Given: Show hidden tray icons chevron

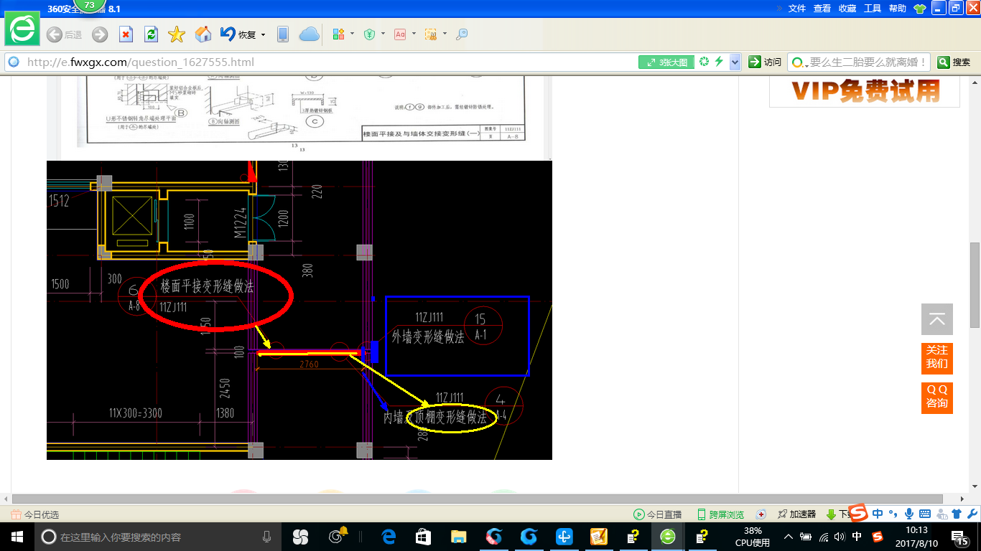Looking at the screenshot, I should pos(789,537).
